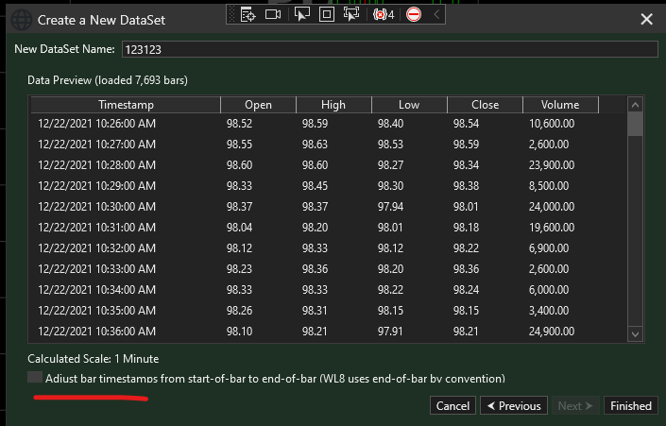666x426 pixels.
Task: Click into the New DataSet Name field
Action: pyautogui.click(x=390, y=49)
